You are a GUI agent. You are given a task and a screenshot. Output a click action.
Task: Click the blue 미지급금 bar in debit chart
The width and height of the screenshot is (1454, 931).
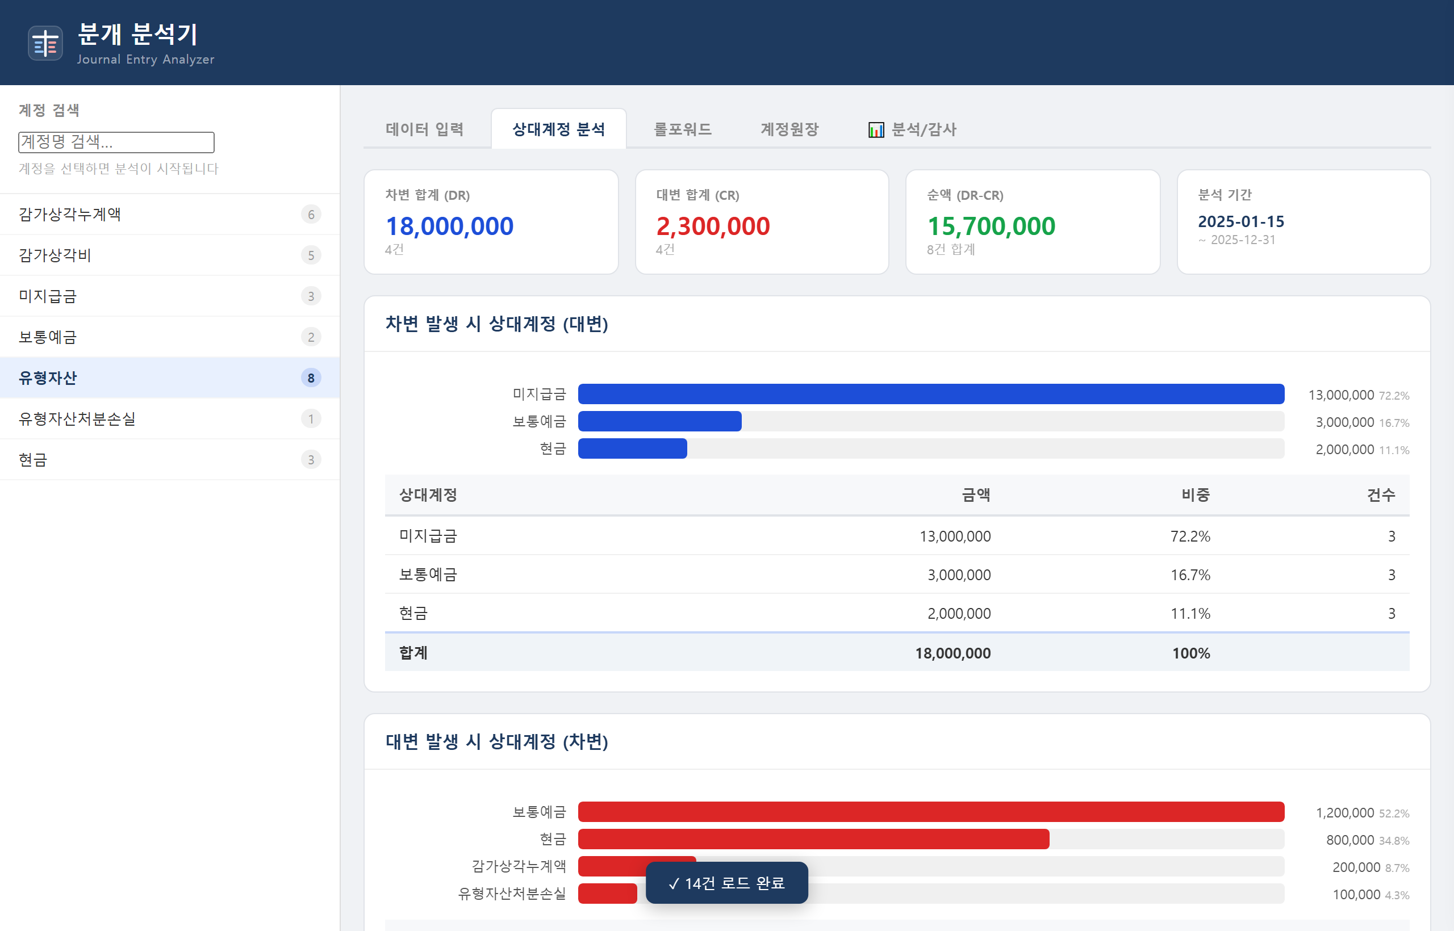[x=931, y=394]
